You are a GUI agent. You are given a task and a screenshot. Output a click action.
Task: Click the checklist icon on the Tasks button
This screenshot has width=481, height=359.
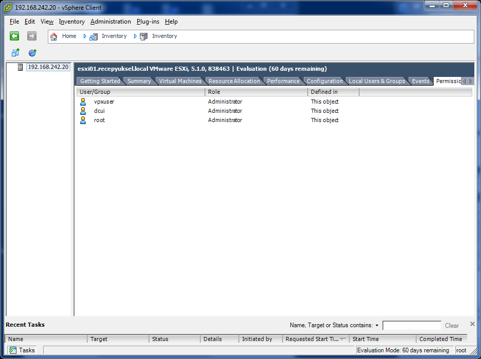[x=12, y=350]
